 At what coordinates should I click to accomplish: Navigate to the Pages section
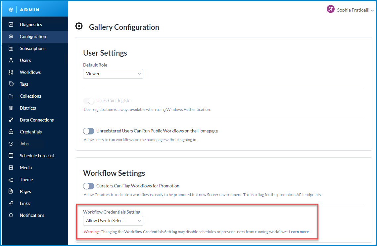11,191
